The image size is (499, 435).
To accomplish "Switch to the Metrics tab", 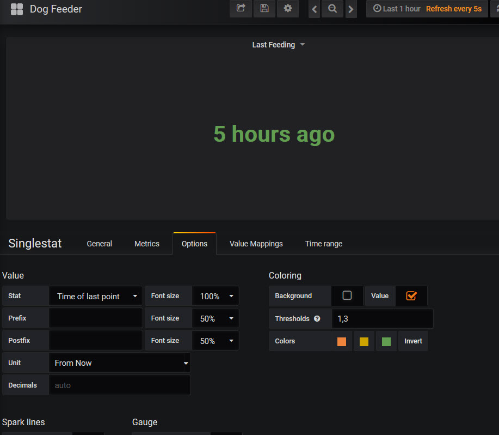I will click(146, 244).
